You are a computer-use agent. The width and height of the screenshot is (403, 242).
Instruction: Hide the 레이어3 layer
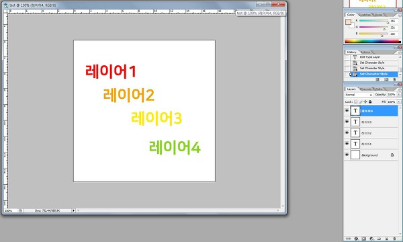point(347,122)
